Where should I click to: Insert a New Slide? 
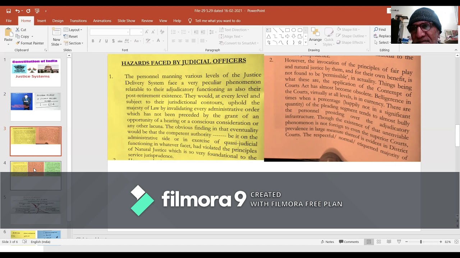click(56, 37)
